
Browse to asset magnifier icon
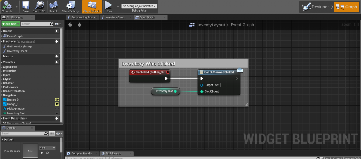[47, 153]
